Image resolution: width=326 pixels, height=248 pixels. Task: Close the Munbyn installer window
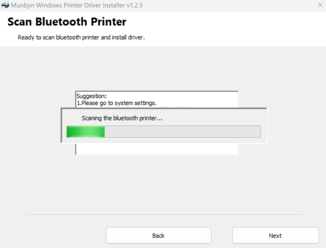(320, 5)
